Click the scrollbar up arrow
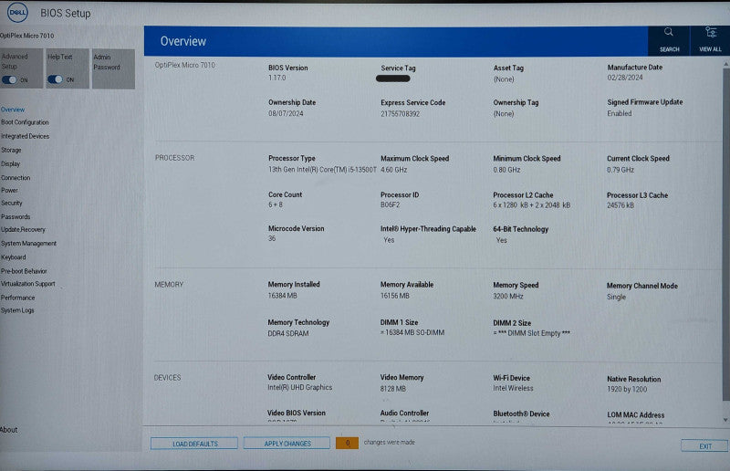 (x=725, y=63)
